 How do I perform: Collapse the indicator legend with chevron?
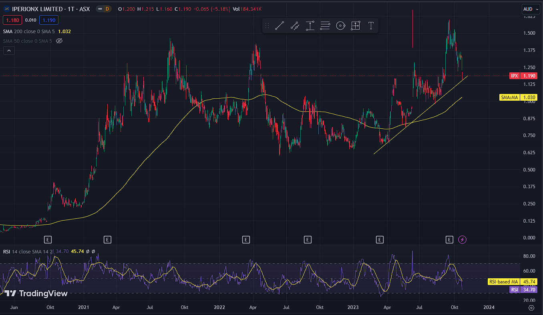click(9, 50)
